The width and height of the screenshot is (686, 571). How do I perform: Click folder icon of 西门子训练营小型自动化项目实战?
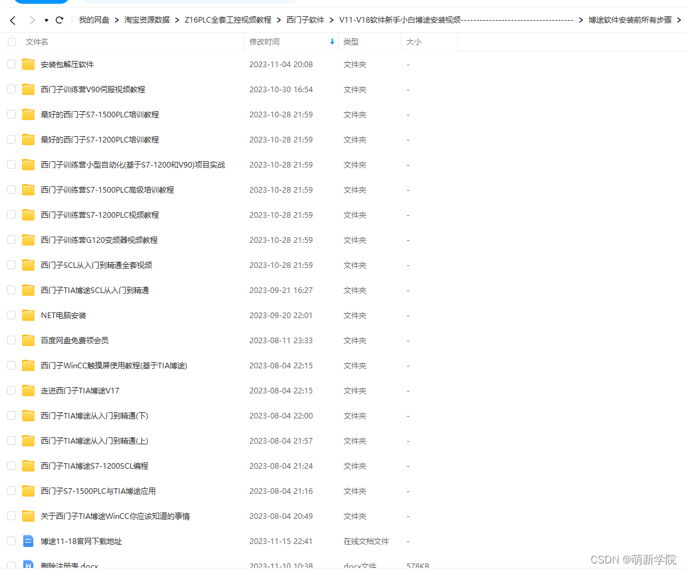[x=28, y=164]
